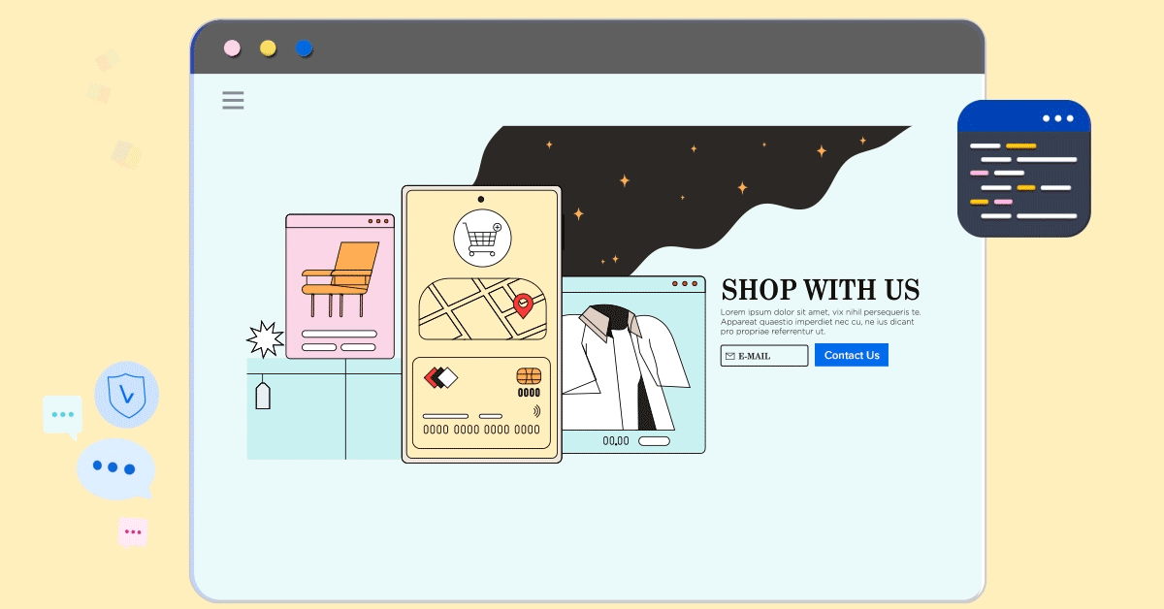Open the envelope icon in the email field
The height and width of the screenshot is (609, 1164).
pyautogui.click(x=729, y=355)
